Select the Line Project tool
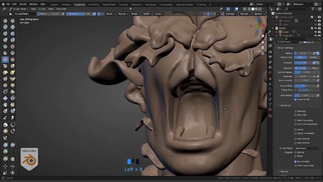 click(x=5, y=138)
